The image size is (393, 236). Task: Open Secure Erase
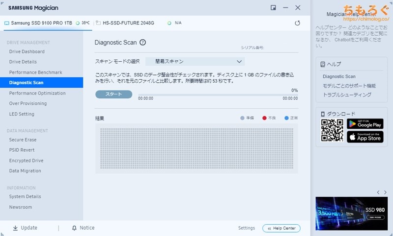coord(23,140)
